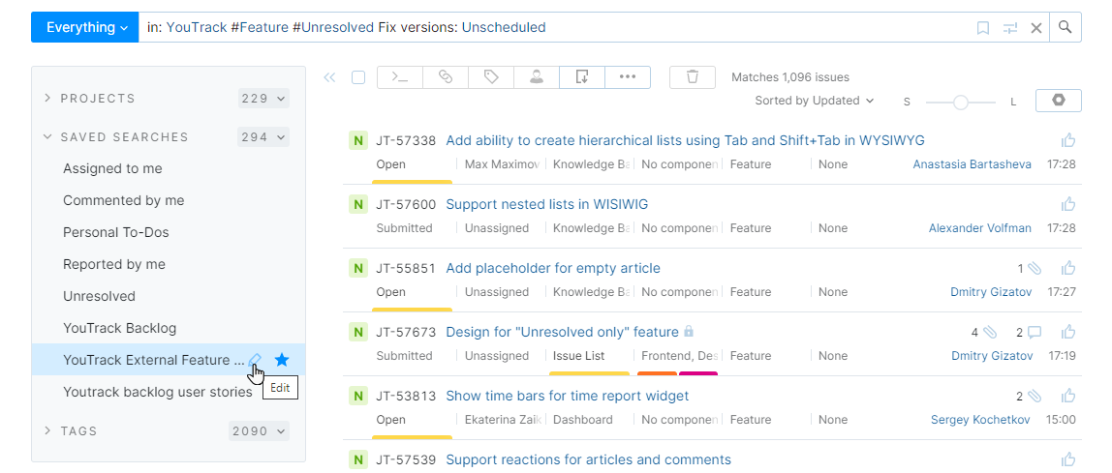
Task: Toggle thumbs-up vote on JT-55851
Action: [1068, 268]
